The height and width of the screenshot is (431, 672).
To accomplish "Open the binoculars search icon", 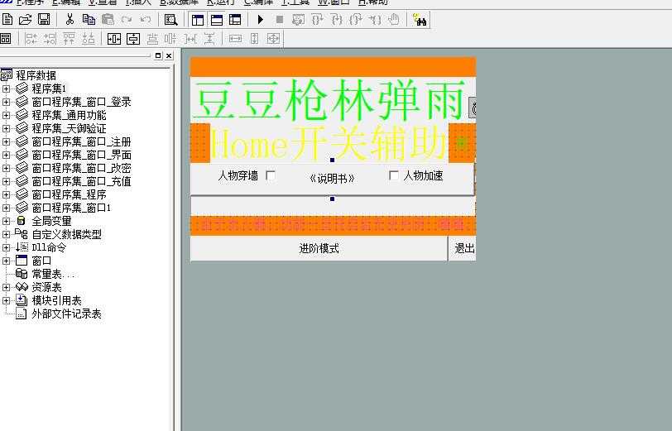I will 419,20.
